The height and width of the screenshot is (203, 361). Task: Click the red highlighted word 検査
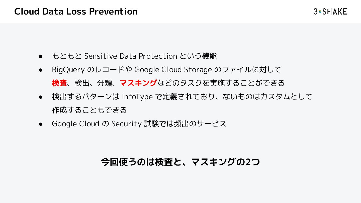59,83
